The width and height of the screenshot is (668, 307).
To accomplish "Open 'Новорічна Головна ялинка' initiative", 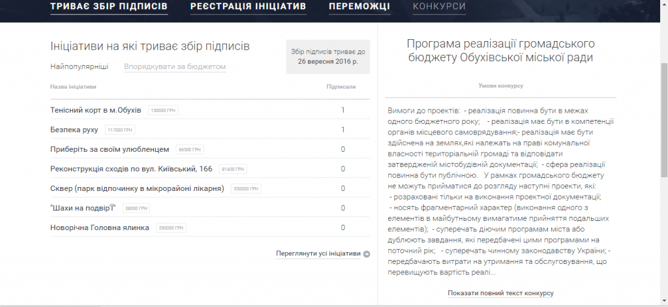I will pos(100,227).
